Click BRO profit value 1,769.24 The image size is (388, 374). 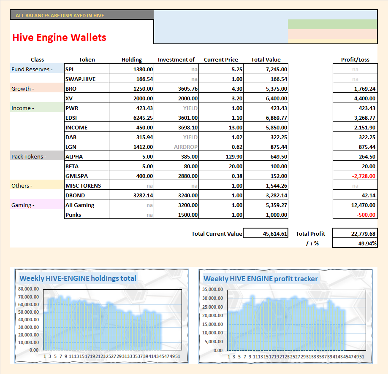(x=355, y=88)
